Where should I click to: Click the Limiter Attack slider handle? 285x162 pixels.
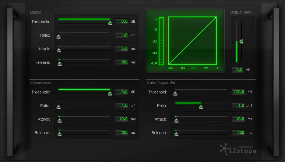[59, 50]
